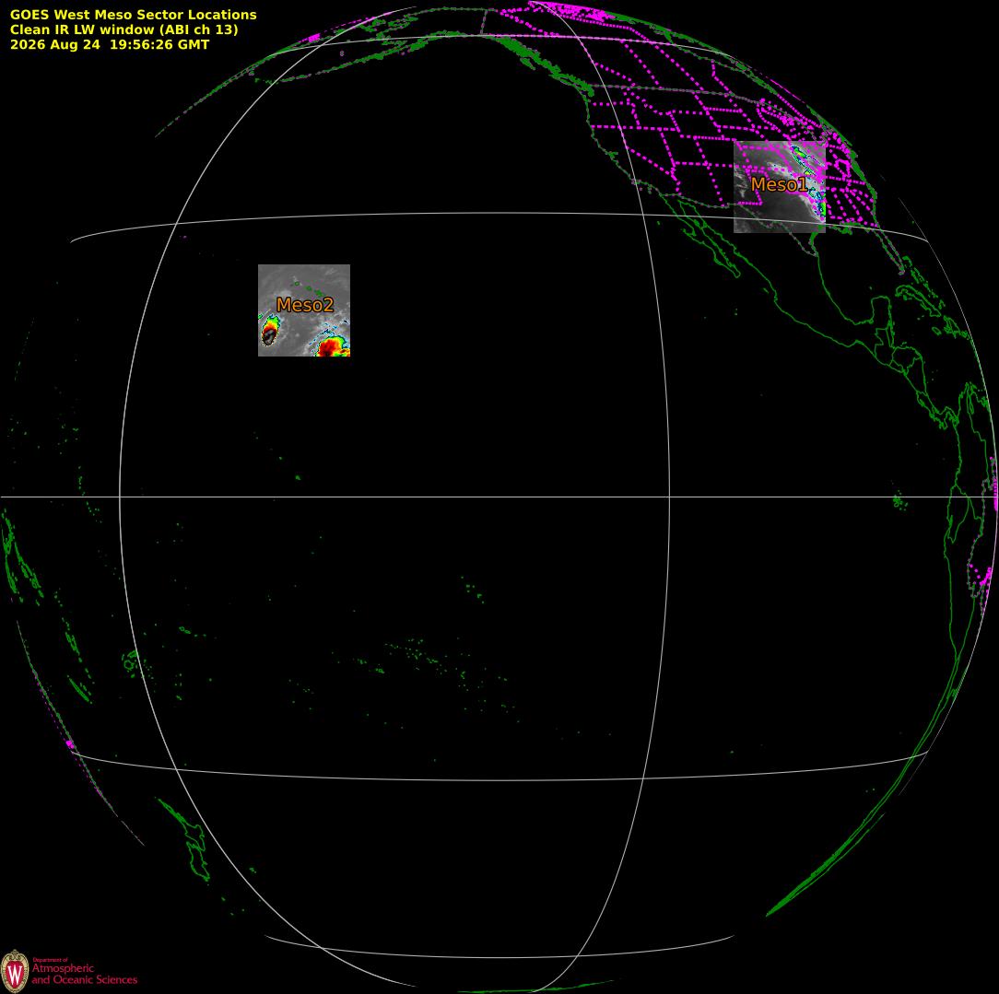Click the Meso1 sector label
Image resolution: width=999 pixels, height=994 pixels.
tap(779, 184)
